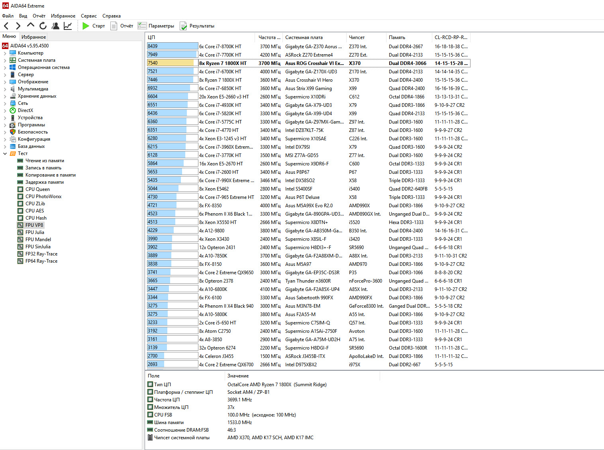Sort by the Системная плата column header
604x450 pixels.
point(314,37)
